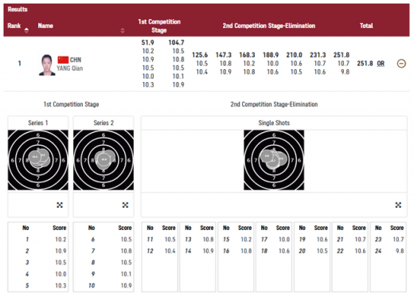414x293 pixels.
Task: Select the Series 1 panel title
Action: [38, 123]
